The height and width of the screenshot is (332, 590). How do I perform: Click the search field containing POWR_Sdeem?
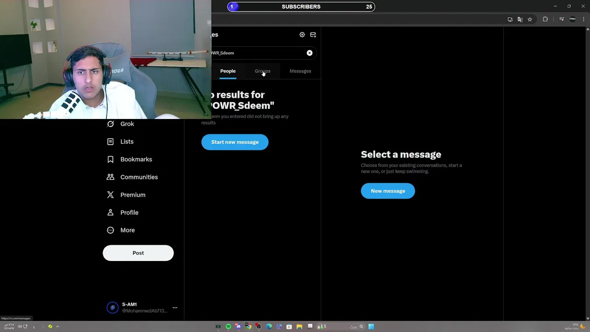[x=263, y=53]
